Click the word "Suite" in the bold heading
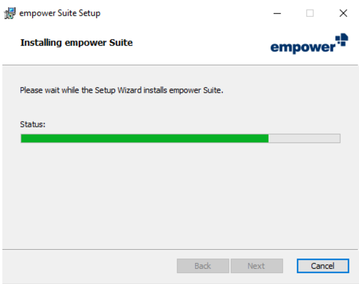 (x=121, y=43)
